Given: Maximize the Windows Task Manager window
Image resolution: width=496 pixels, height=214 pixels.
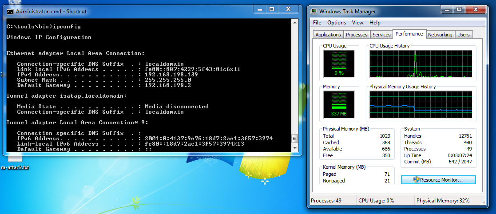Looking at the screenshot, I should pyautogui.click(x=458, y=10).
